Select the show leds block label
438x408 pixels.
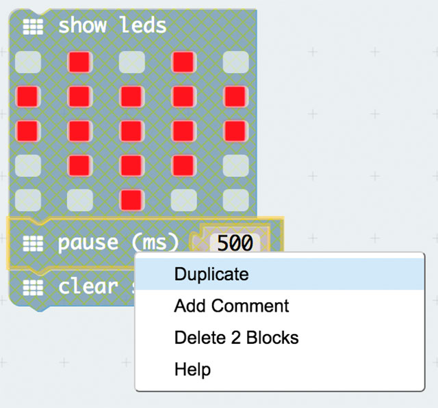pyautogui.click(x=112, y=26)
